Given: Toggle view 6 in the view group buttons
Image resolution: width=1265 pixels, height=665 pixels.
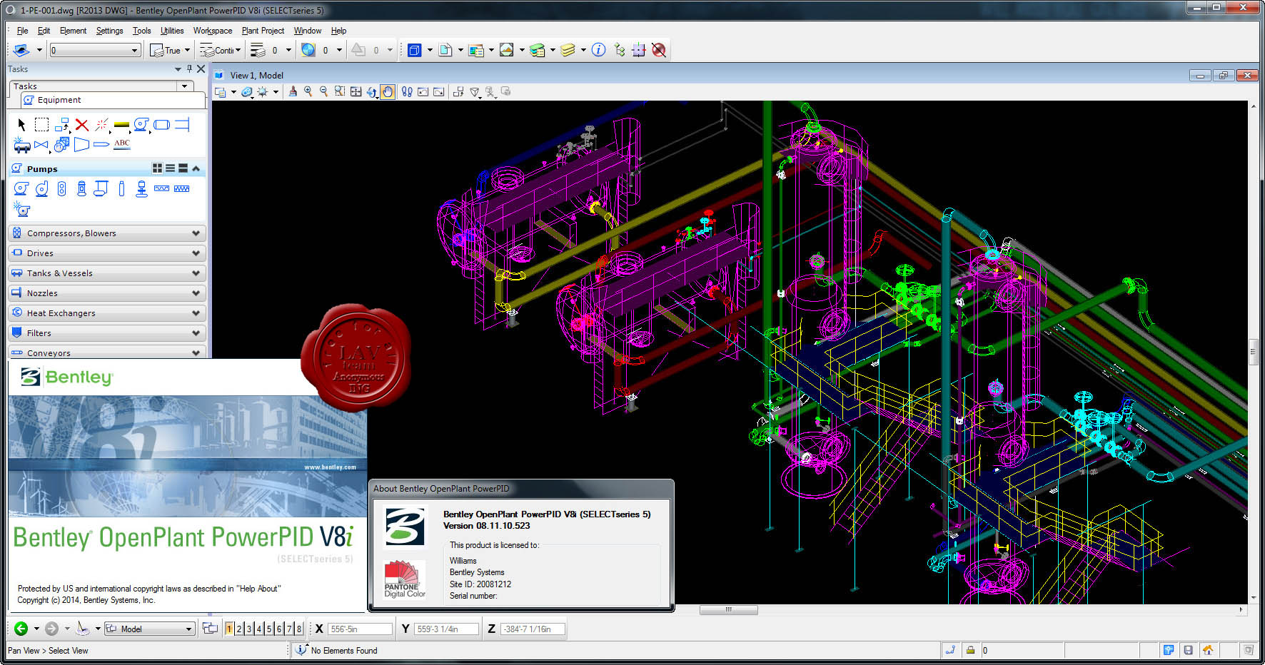Looking at the screenshot, I should point(279,629).
